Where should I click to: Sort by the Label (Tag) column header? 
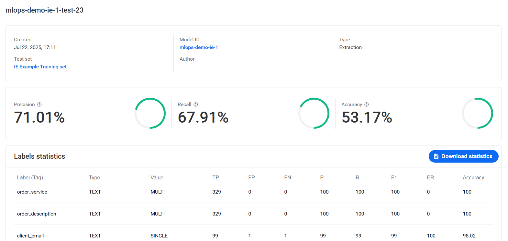pos(30,178)
